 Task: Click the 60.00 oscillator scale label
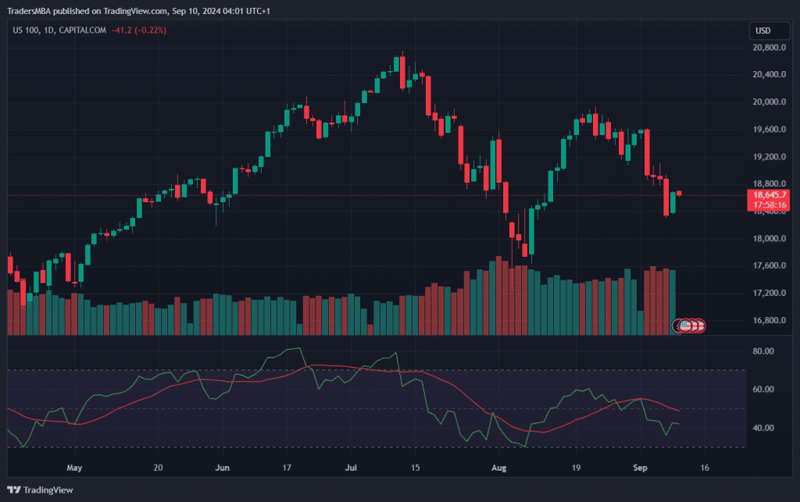(x=762, y=390)
